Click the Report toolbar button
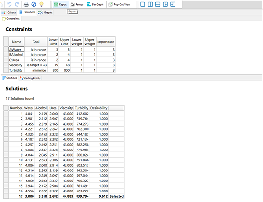The image size is (263, 202). tap(61, 4)
